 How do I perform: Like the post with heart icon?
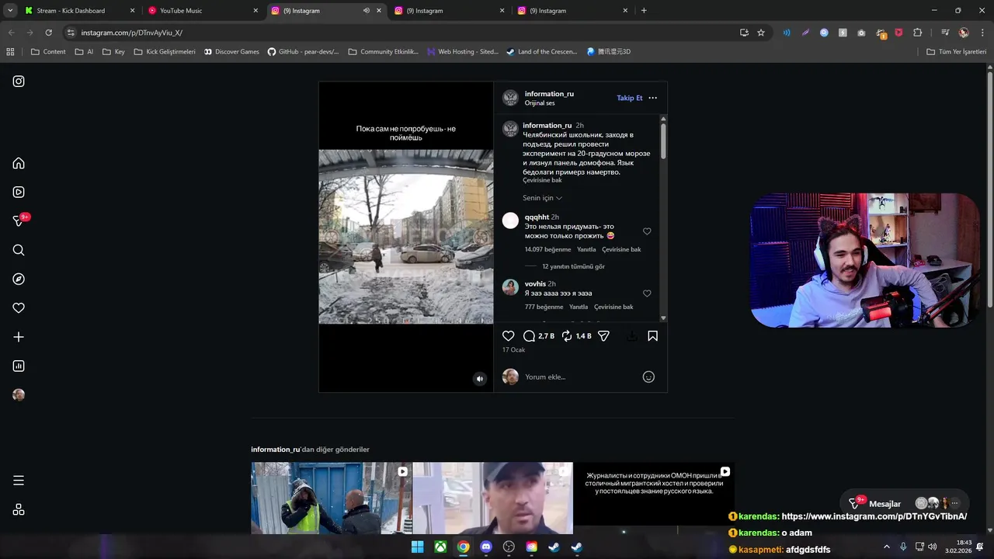(508, 336)
